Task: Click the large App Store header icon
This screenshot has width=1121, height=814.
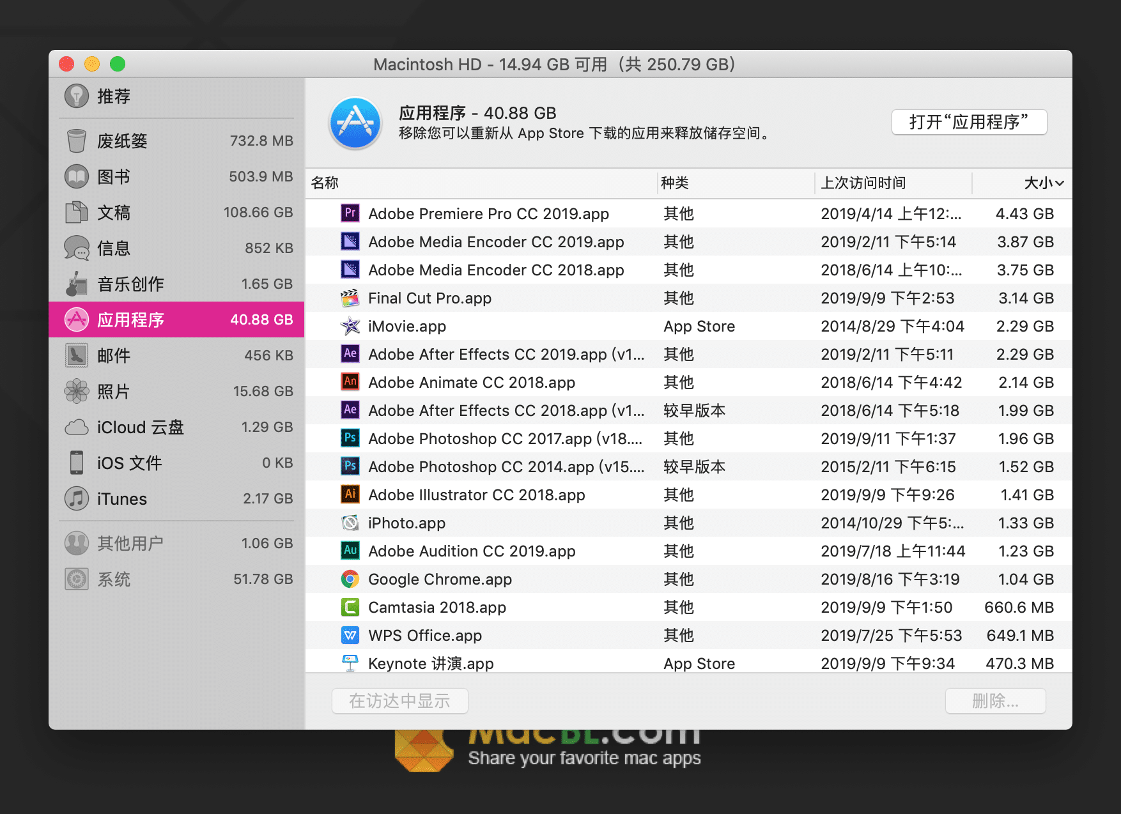Action: 355,123
